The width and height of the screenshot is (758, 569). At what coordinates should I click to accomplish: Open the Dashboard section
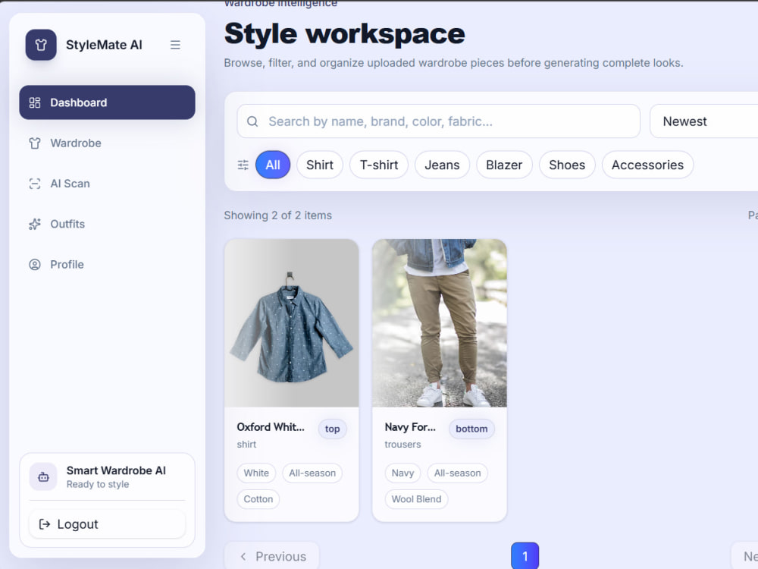click(108, 102)
